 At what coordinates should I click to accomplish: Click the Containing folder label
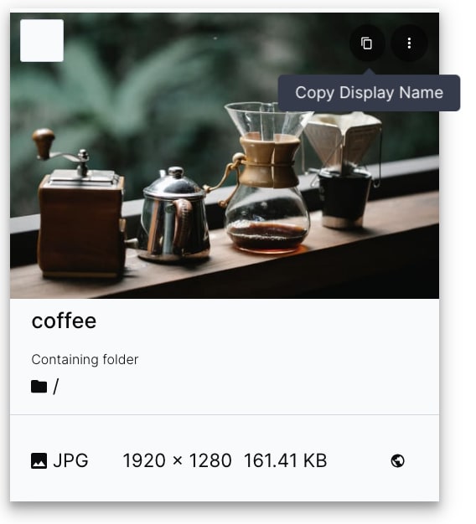(x=85, y=360)
